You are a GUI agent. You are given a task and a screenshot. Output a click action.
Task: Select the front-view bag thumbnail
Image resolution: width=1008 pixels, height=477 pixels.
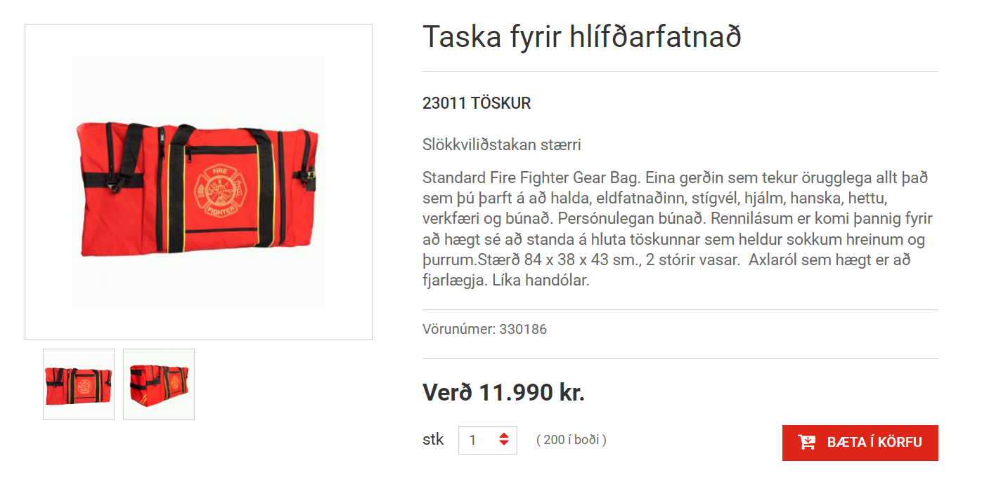tap(79, 384)
